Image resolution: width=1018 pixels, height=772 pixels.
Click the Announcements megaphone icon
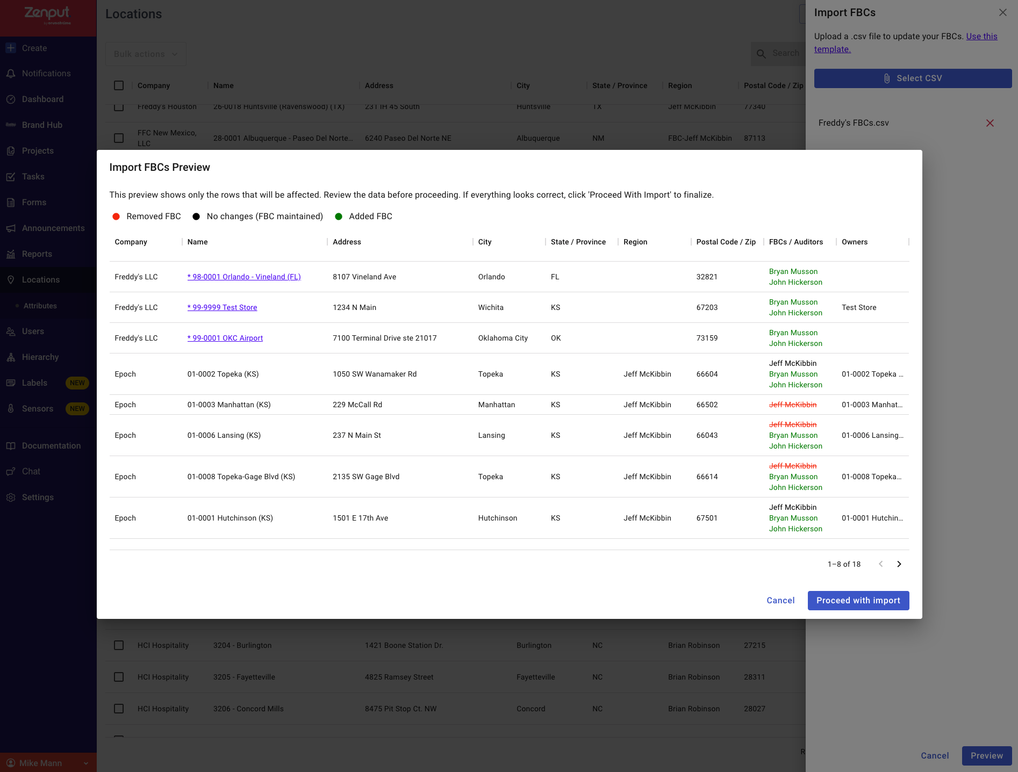[x=11, y=228]
